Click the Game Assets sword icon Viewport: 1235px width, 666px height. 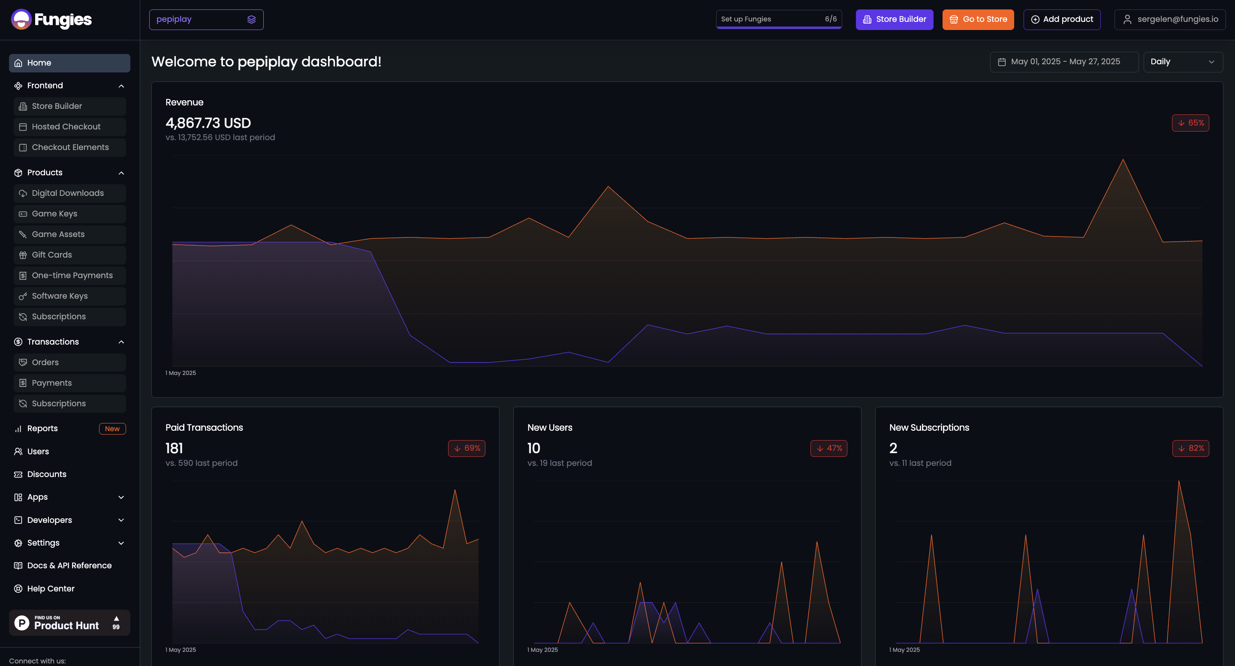23,235
